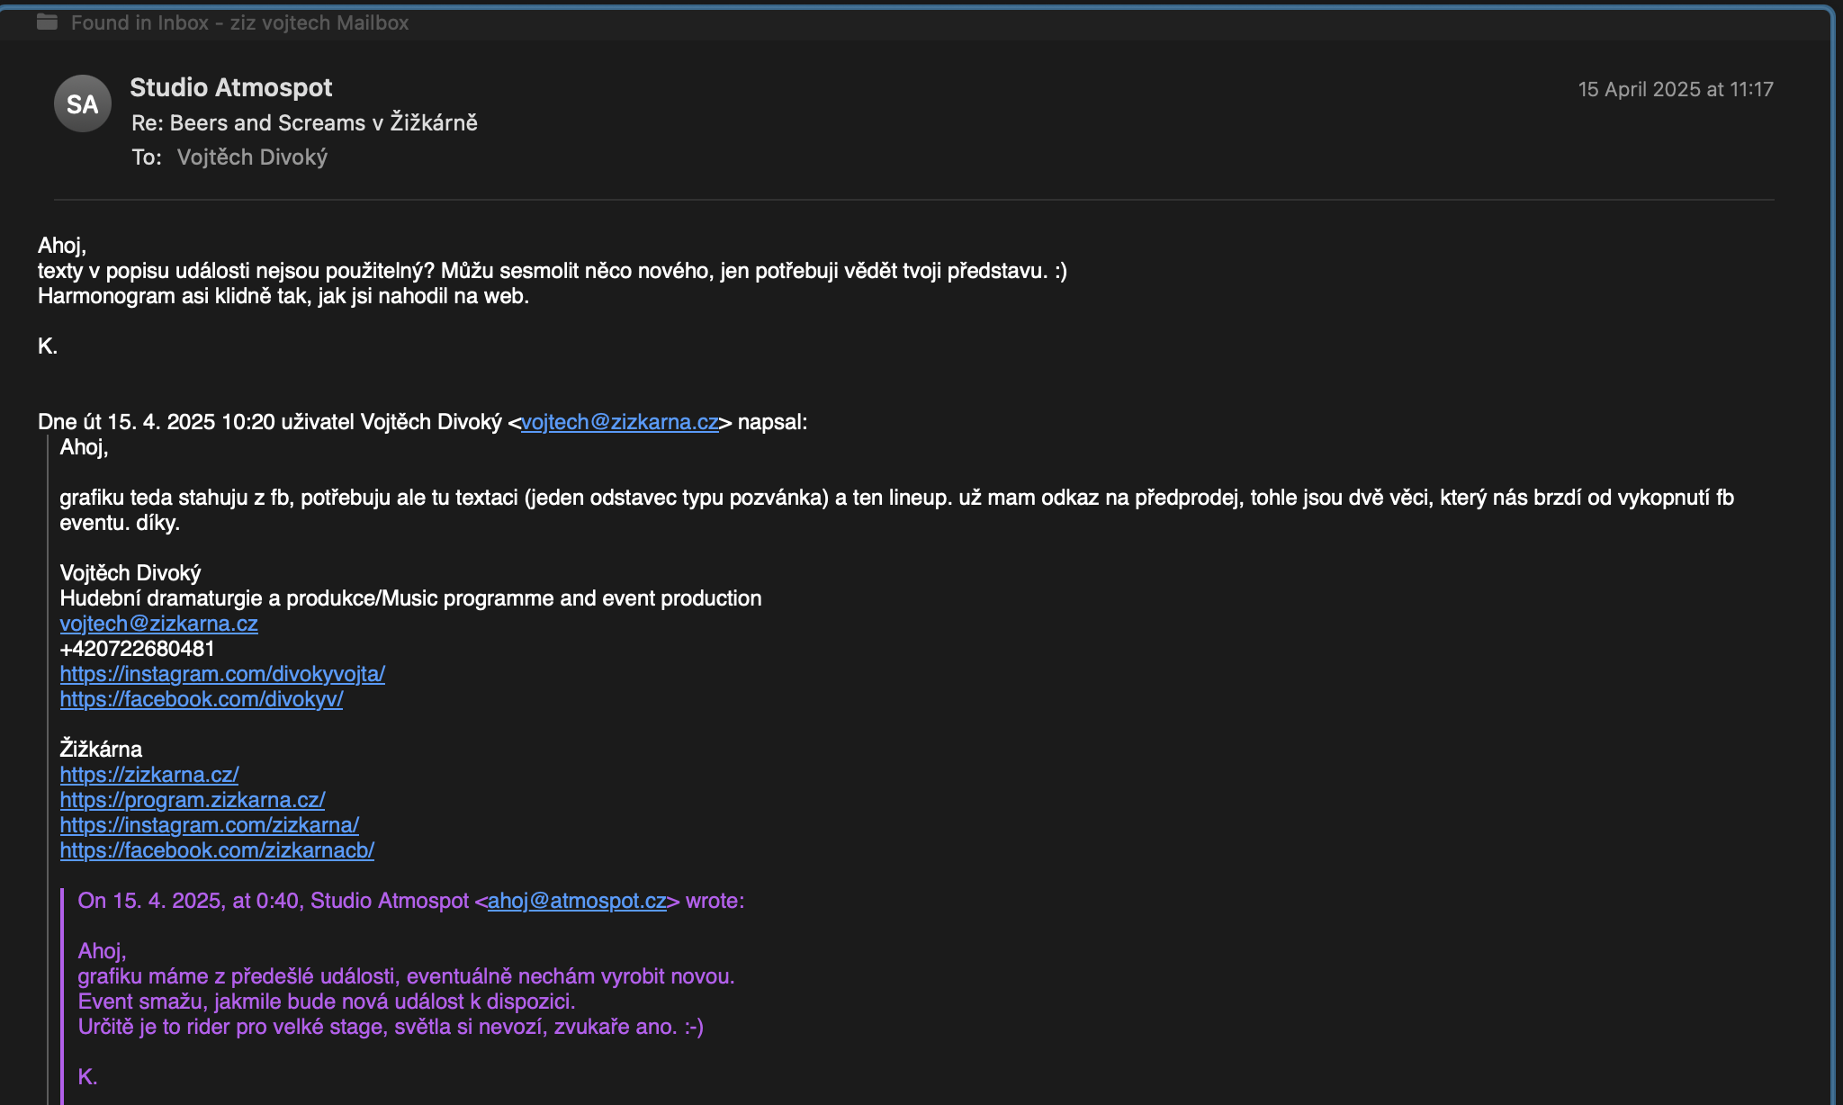The image size is (1843, 1105).
Task: Click the line 'Harmonogram asi klidně tak'
Action: 283,296
